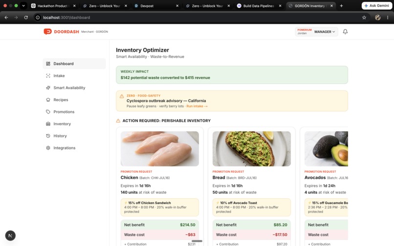Viewport: 394px width, 246px height.
Task: Click the 140 units at risk text
Action: coord(144,192)
